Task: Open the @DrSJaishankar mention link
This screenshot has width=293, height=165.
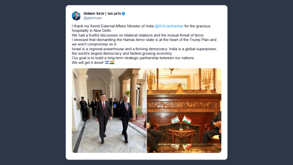Action: (x=169, y=26)
